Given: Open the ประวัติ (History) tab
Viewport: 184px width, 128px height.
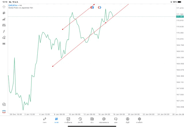Looking at the screenshot, I should [x=80, y=120].
